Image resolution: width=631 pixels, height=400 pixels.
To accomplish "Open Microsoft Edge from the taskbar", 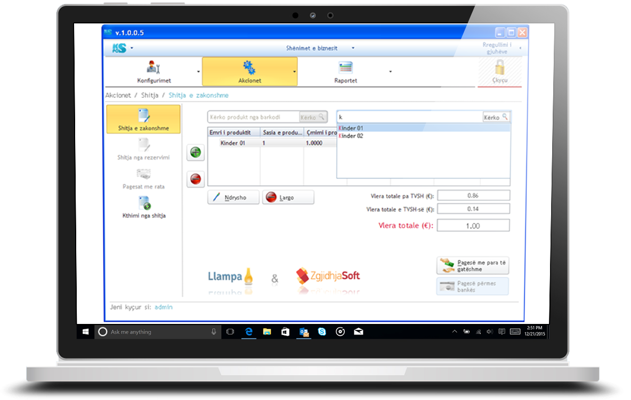I will 248,331.
